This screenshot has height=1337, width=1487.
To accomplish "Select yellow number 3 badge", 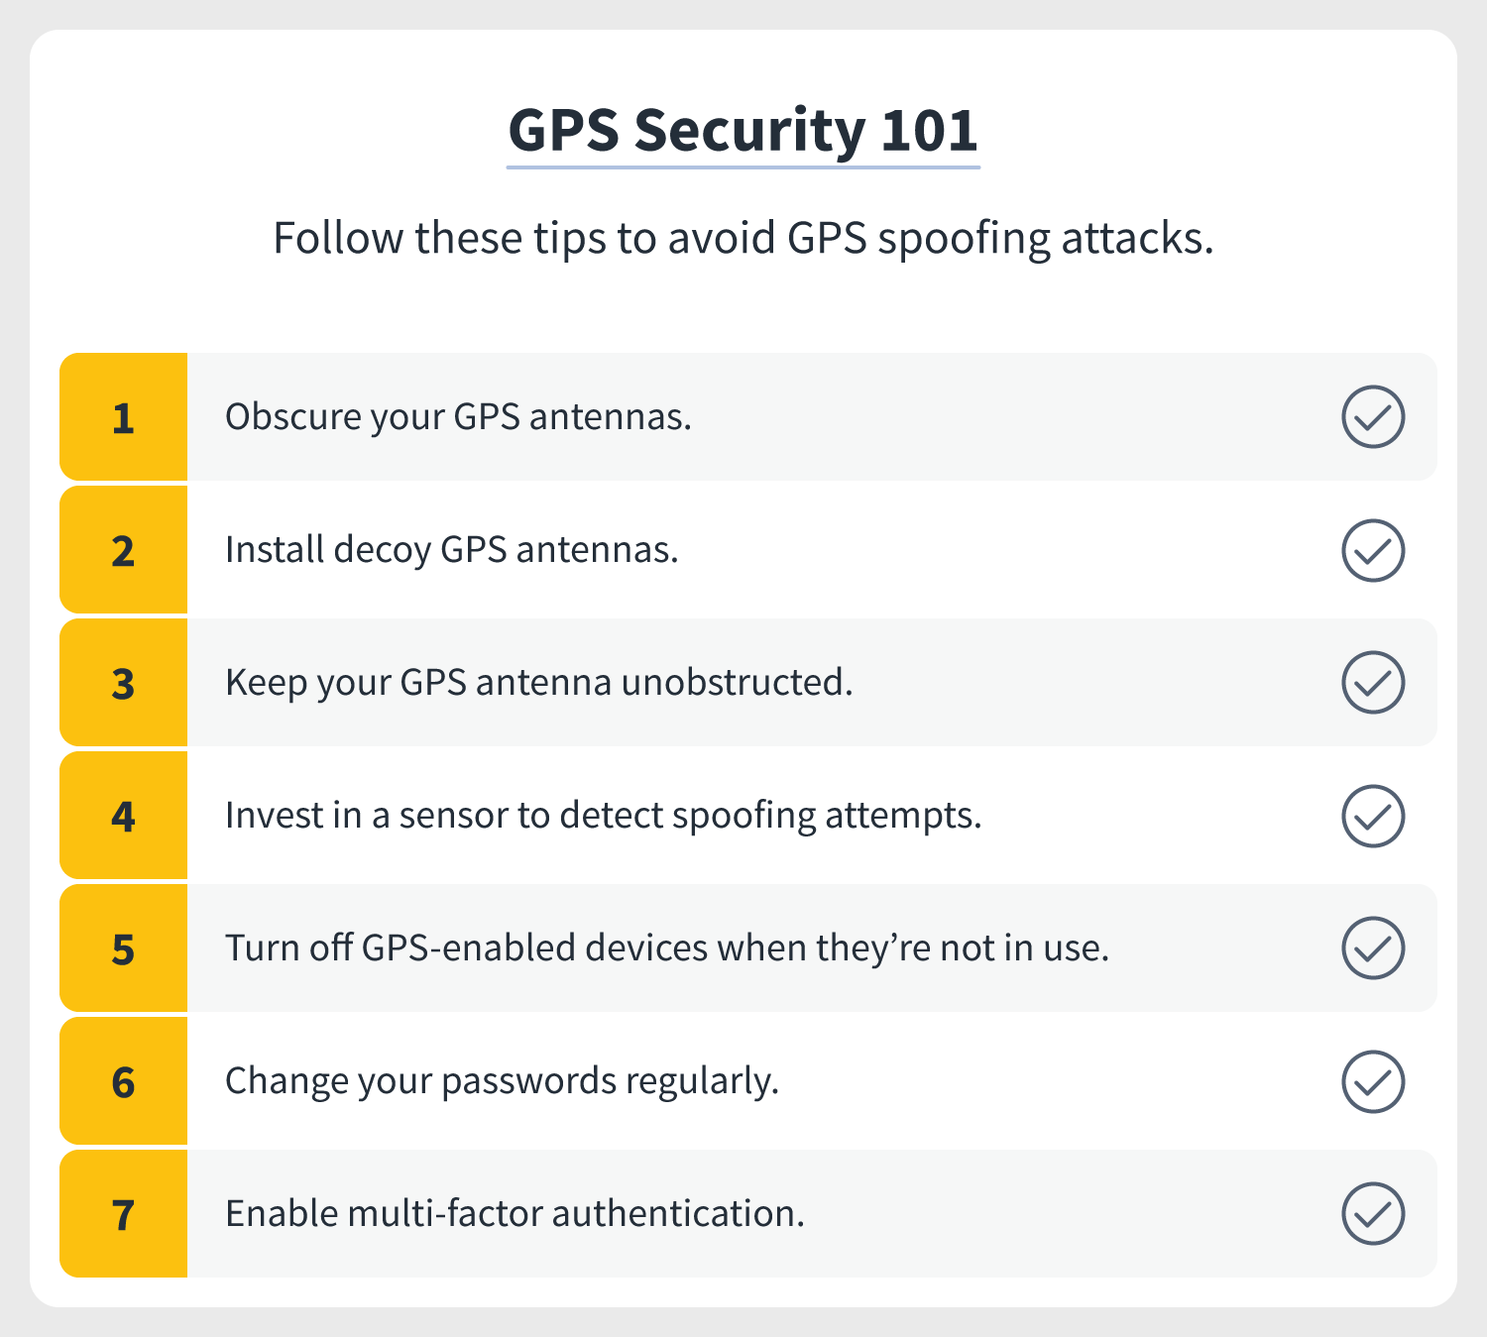I will 124,683.
